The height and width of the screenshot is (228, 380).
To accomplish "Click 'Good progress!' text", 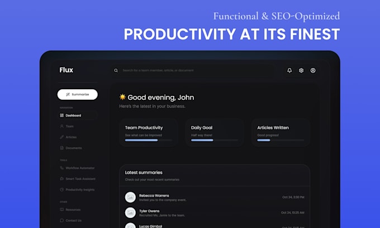I will pos(268,135).
